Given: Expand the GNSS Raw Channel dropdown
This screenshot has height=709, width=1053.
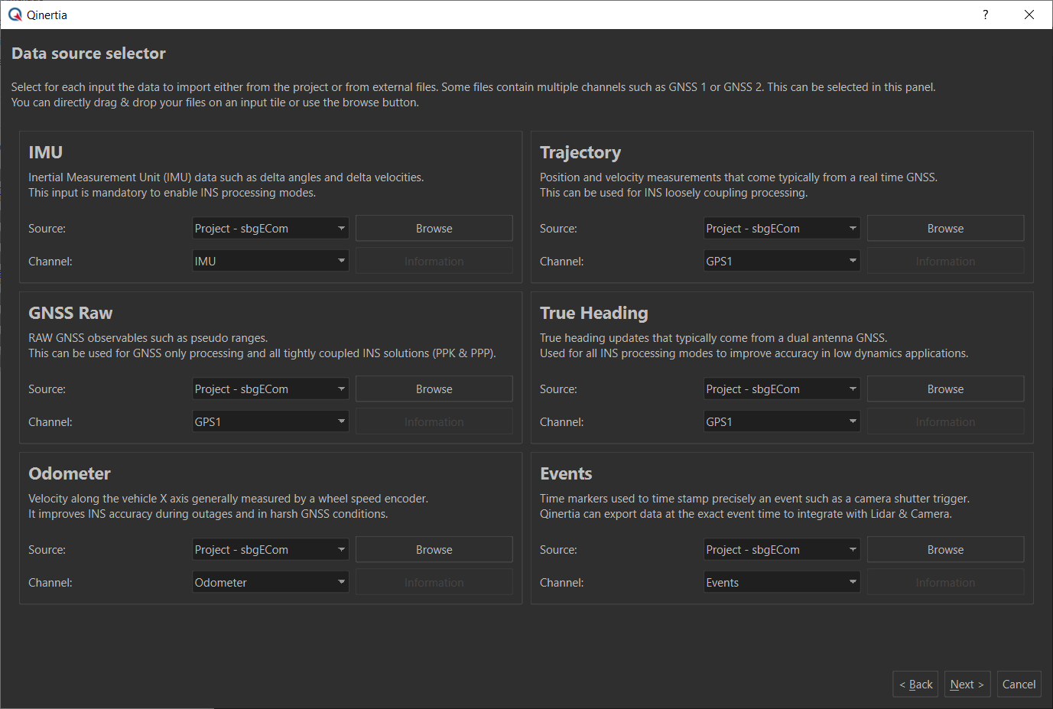Looking at the screenshot, I should [271, 422].
